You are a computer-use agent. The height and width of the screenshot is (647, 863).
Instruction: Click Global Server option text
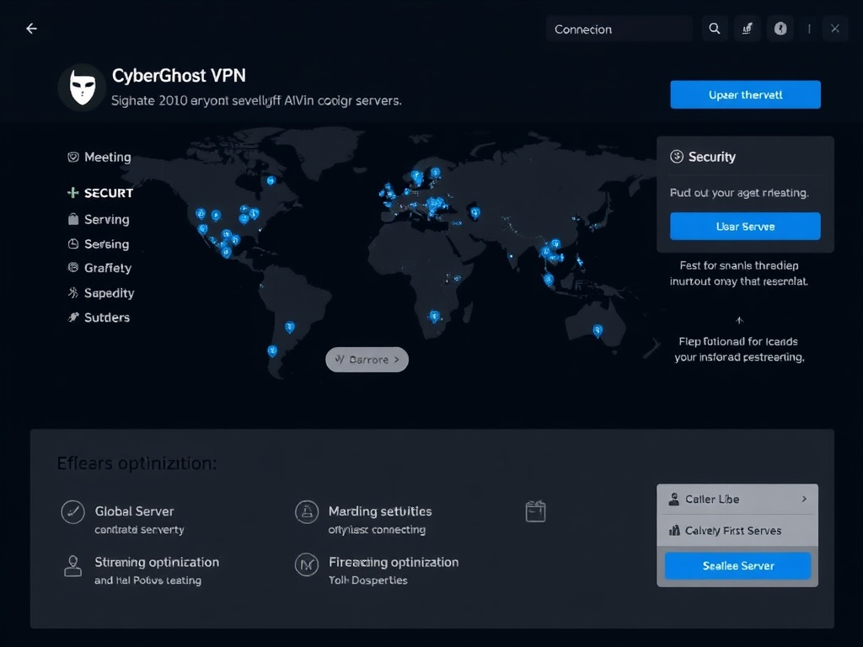point(134,511)
